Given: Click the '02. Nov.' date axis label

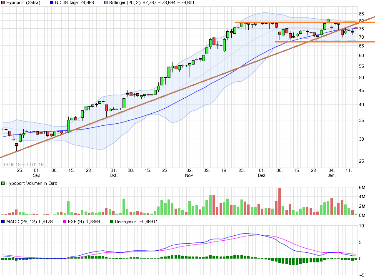Looking at the screenshot, I should click(x=190, y=173).
